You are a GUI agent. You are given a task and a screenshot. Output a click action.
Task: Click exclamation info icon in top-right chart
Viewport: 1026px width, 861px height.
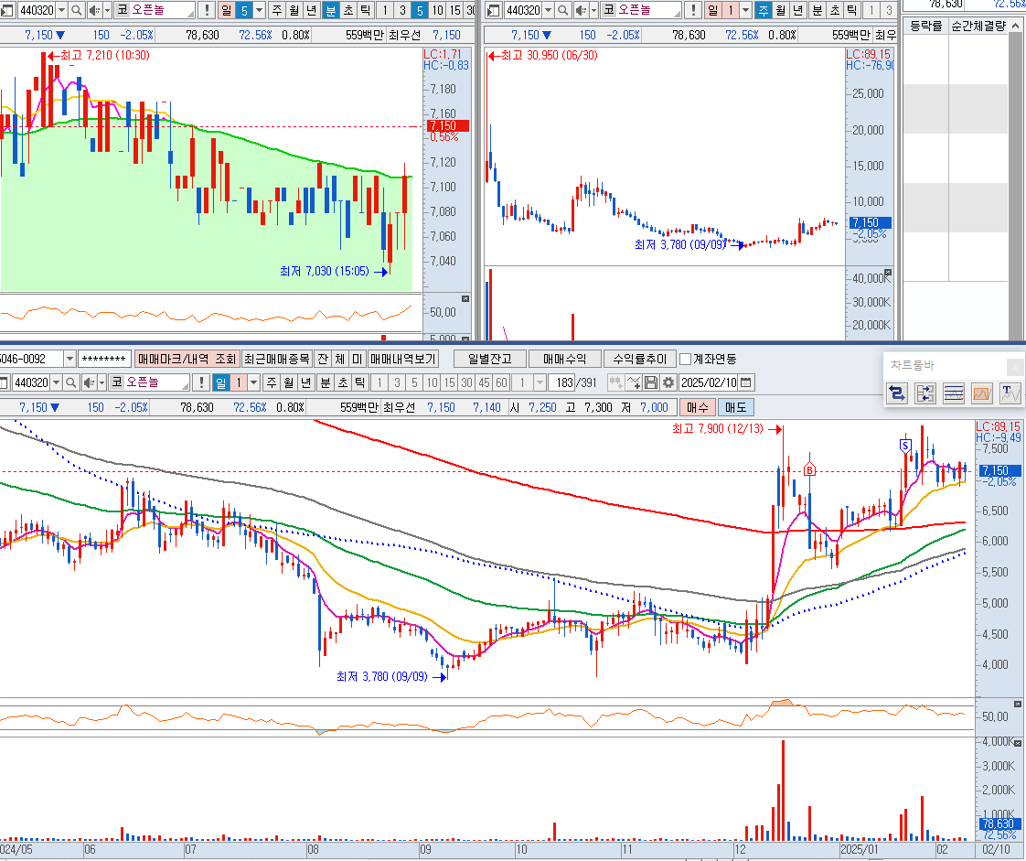point(693,10)
